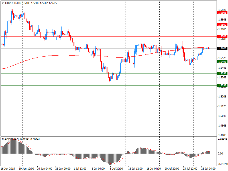Select the GBPUSD,H4 chart title text
228x171 pixels.
coord(13,3)
